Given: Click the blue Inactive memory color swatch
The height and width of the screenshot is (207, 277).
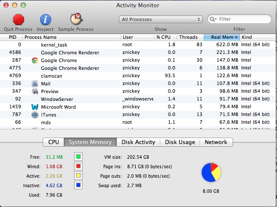Looking at the screenshot, I should tap(78, 185).
